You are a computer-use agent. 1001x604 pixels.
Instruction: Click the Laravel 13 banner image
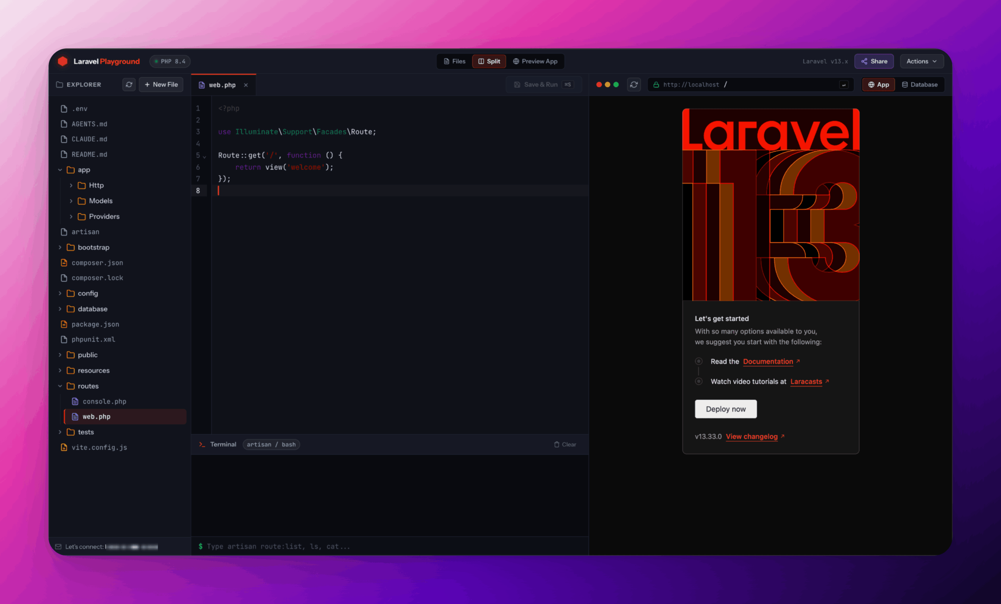click(771, 205)
